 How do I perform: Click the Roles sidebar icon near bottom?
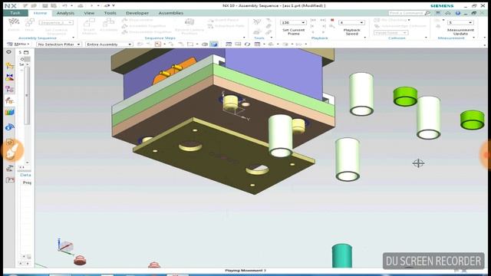(10, 180)
